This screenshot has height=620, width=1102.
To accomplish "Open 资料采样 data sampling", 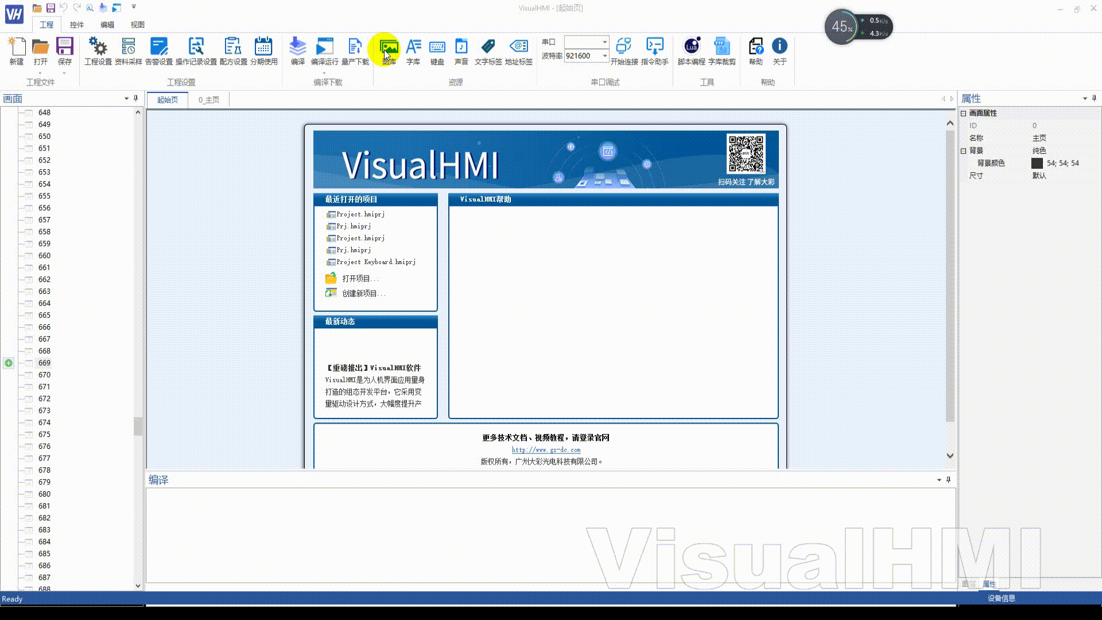I will tap(129, 51).
